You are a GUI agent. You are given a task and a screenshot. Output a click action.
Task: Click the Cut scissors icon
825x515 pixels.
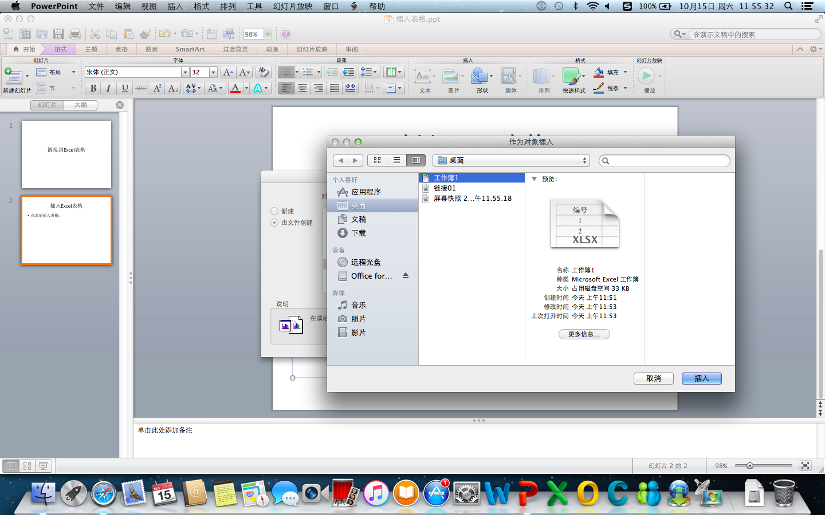pyautogui.click(x=95, y=34)
